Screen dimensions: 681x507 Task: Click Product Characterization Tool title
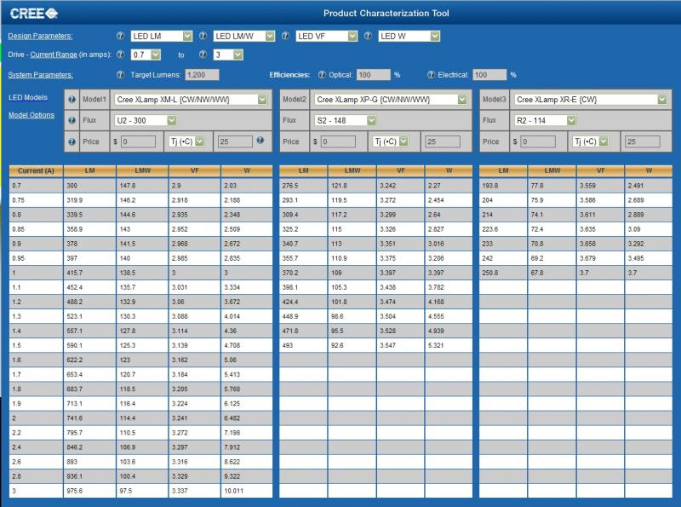click(x=386, y=14)
